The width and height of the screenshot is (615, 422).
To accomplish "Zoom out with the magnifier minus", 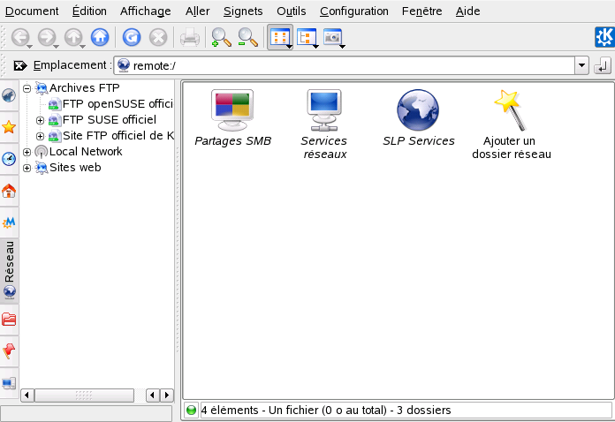I will (248, 38).
